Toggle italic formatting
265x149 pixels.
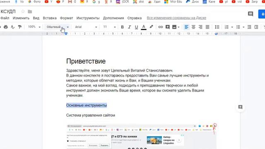click(x=130, y=27)
